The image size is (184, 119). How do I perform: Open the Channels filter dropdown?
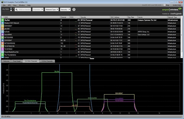(x=38, y=10)
